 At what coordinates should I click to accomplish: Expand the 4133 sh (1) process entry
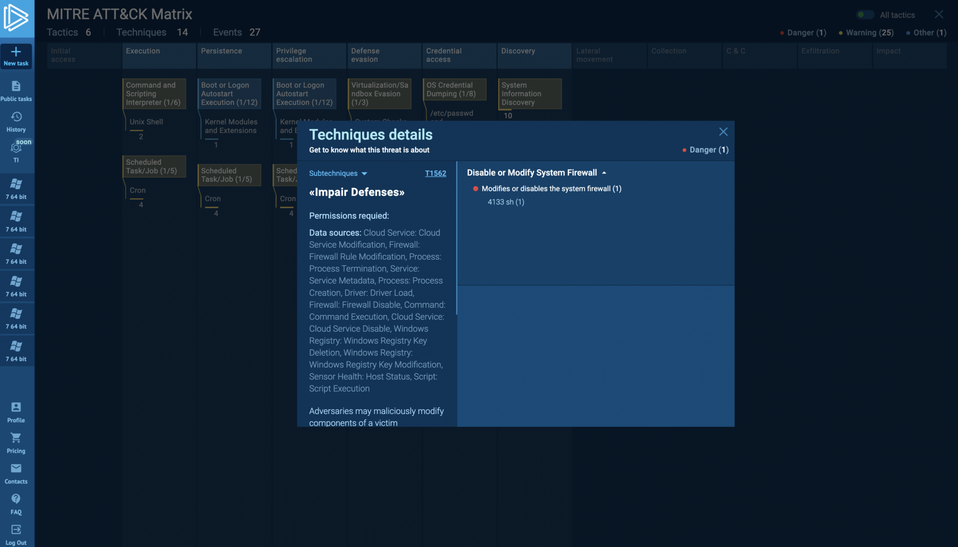point(506,202)
